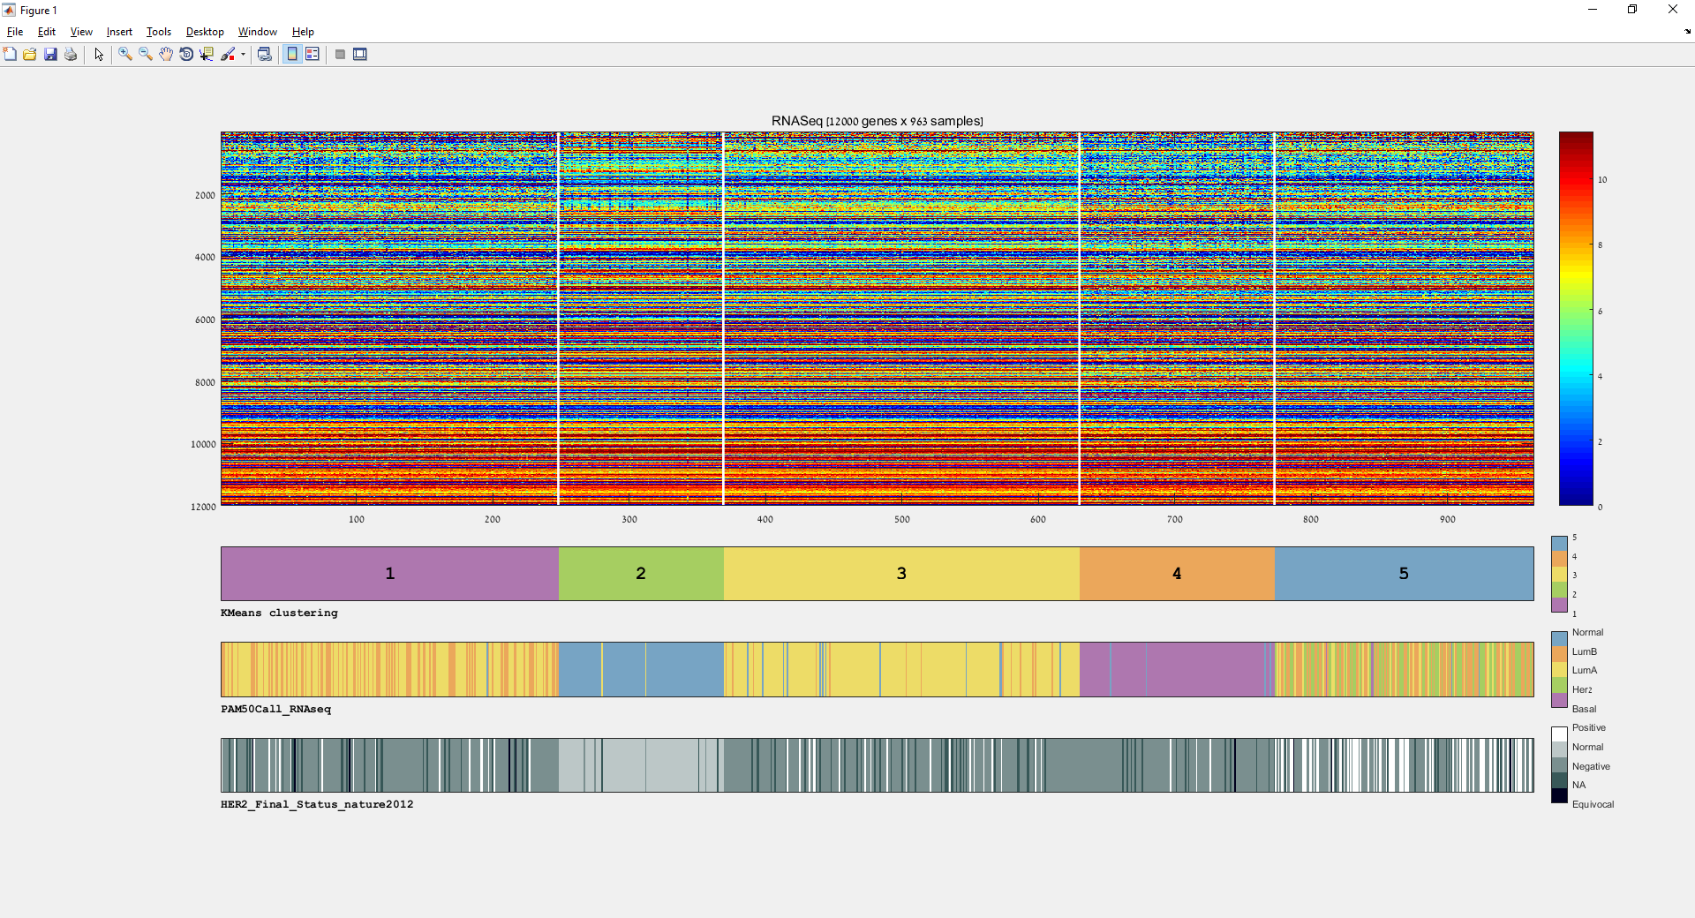The image size is (1695, 918).
Task: Open the Tools menu
Action: 159,32
